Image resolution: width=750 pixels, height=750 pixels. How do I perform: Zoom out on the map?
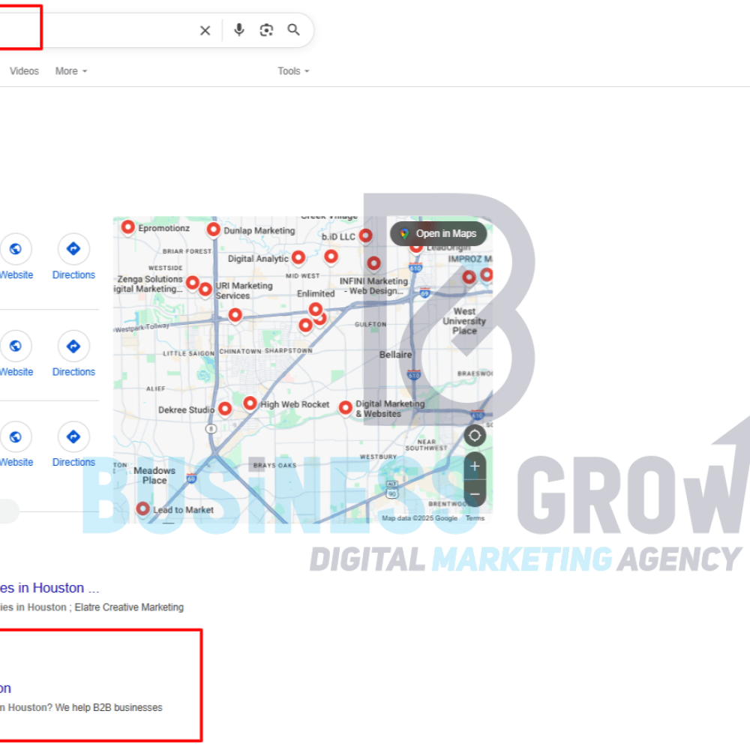(x=475, y=493)
